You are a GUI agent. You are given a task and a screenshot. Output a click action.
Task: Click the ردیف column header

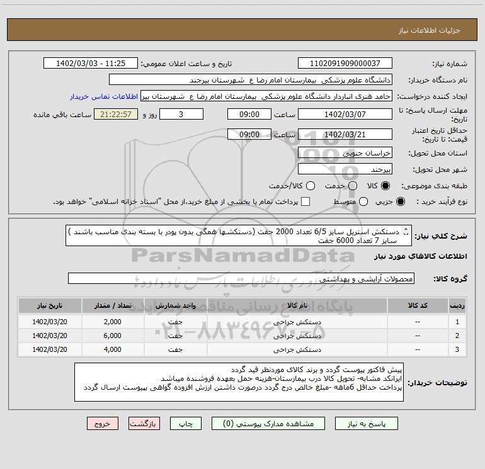[x=457, y=306]
